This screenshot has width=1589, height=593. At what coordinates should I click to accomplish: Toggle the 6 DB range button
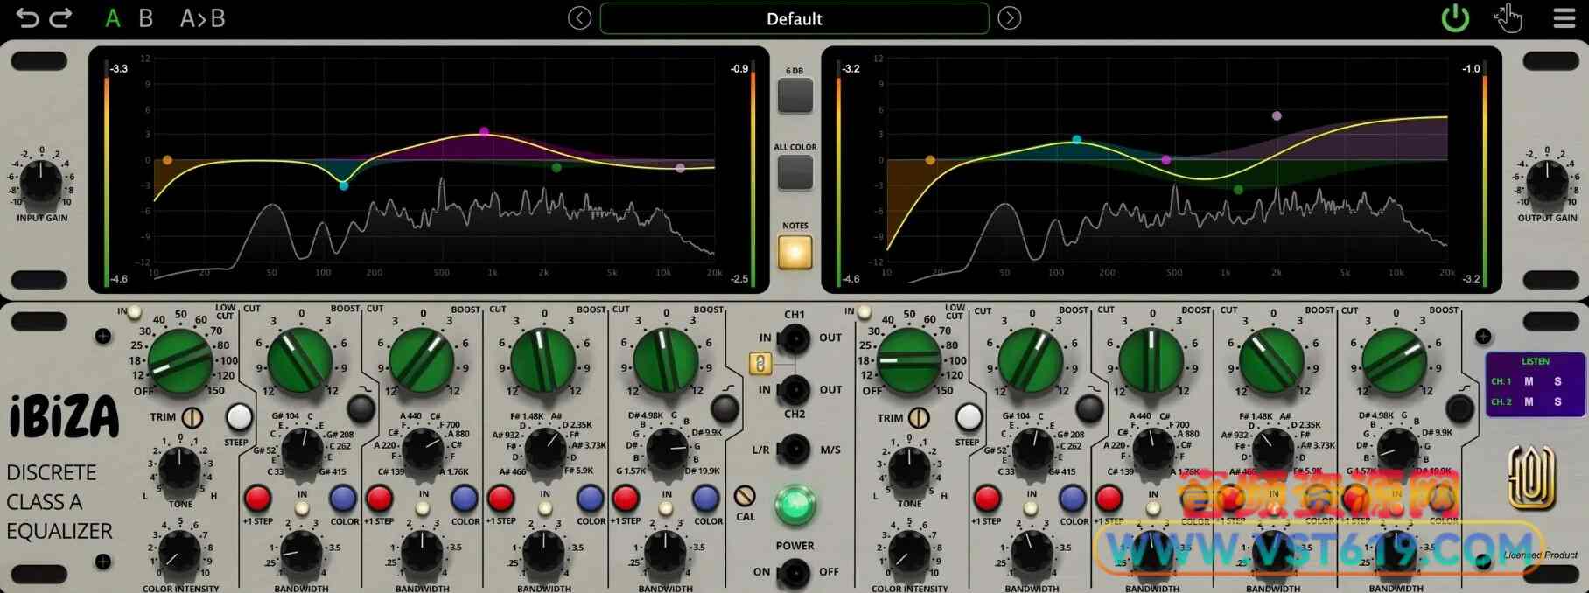tap(794, 95)
